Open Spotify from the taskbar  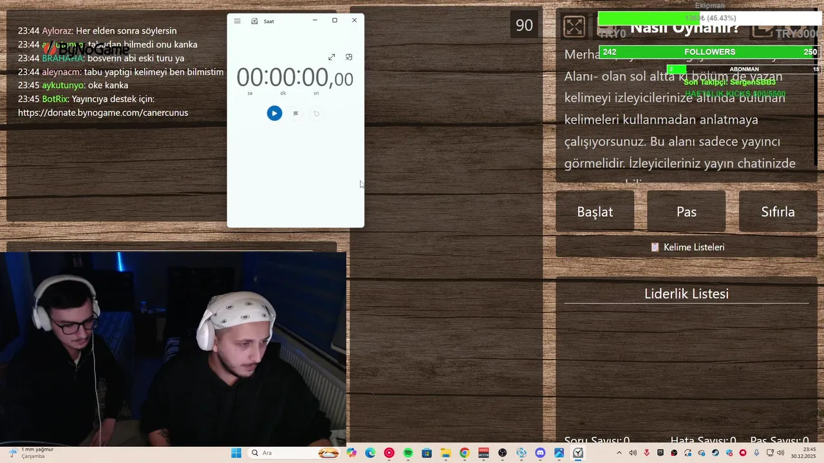(407, 453)
